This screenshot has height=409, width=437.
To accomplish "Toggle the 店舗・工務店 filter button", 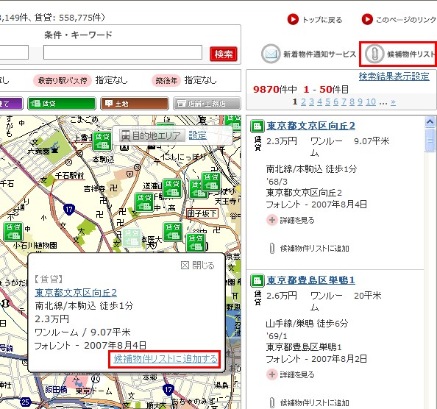I will [x=207, y=104].
